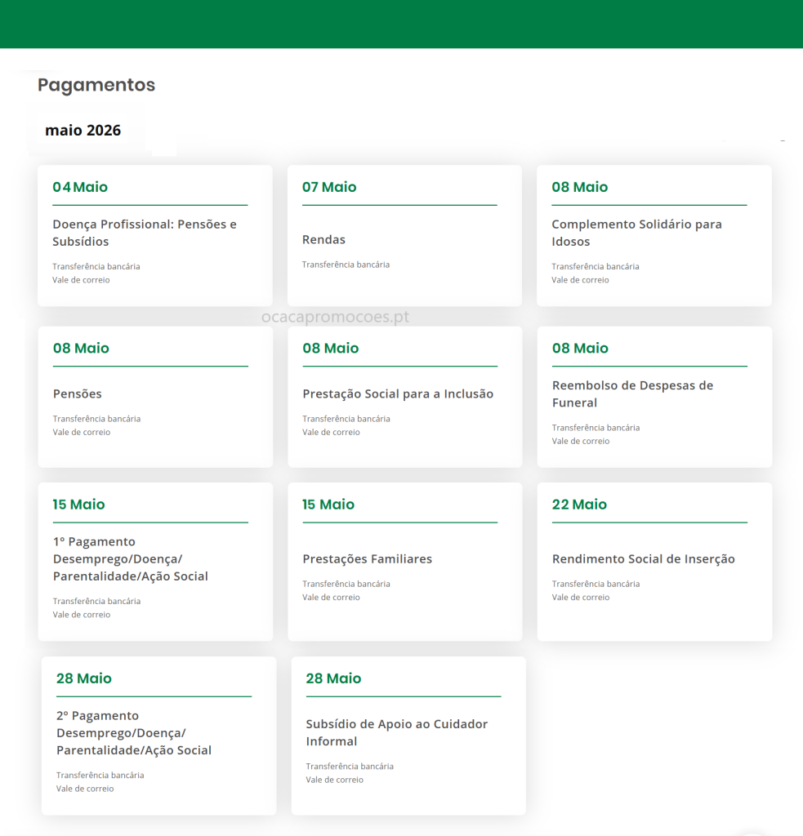Image resolution: width=803 pixels, height=836 pixels.
Task: Open Subsídio de Apoio ao Cuidador Informal
Action: [396, 733]
